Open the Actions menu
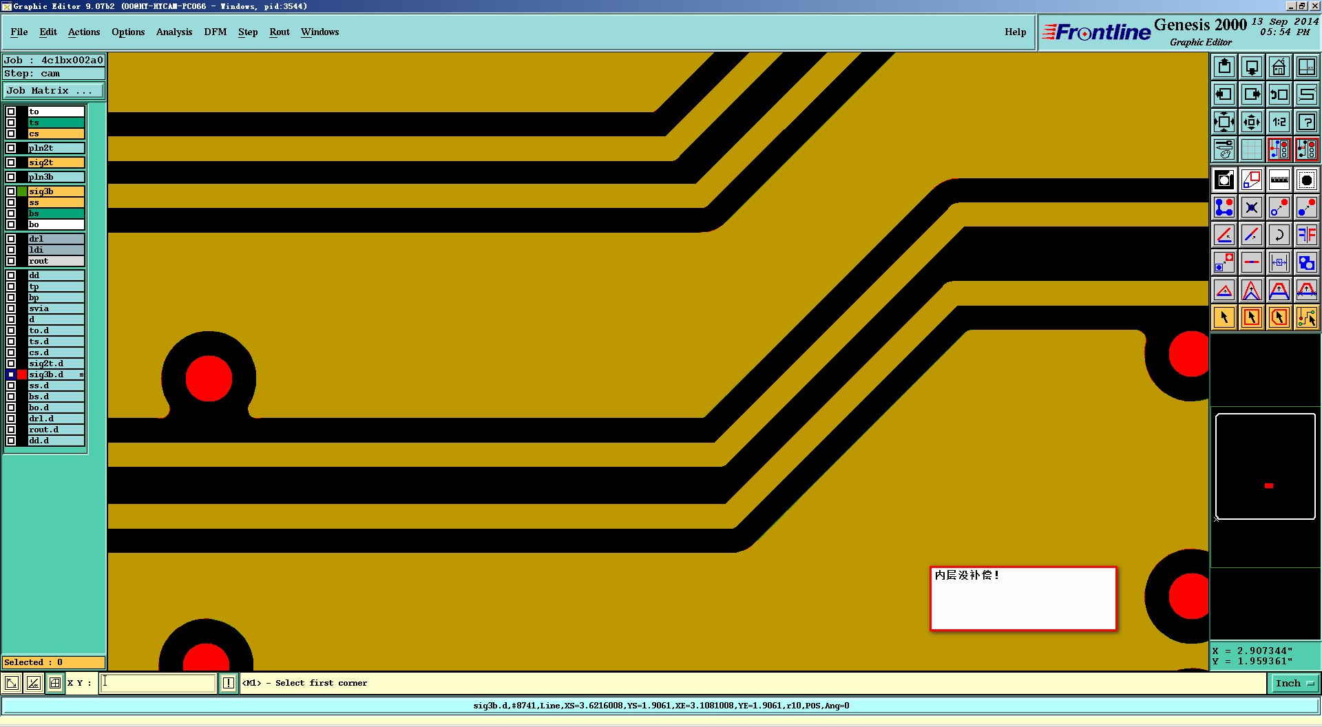Image resolution: width=1322 pixels, height=727 pixels. coord(84,32)
